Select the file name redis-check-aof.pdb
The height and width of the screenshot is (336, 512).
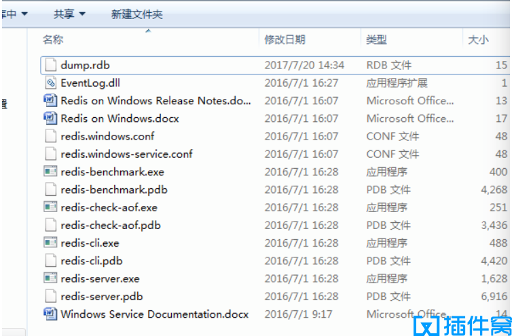(111, 225)
